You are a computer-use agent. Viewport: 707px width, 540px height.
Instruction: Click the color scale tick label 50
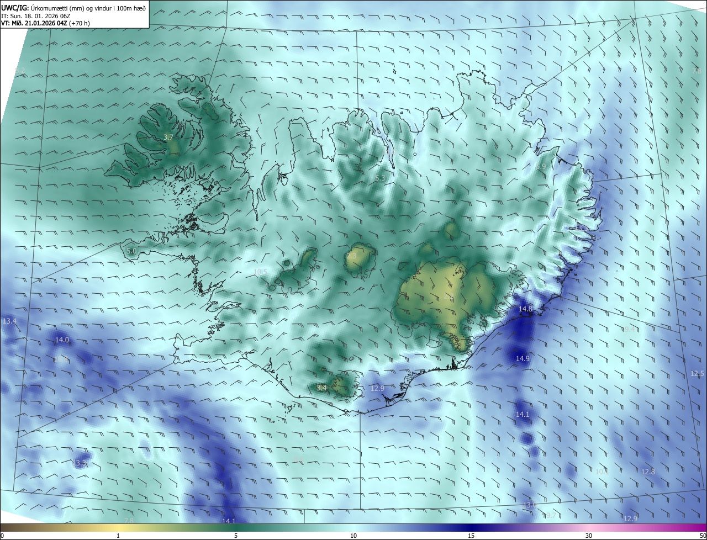click(703, 536)
